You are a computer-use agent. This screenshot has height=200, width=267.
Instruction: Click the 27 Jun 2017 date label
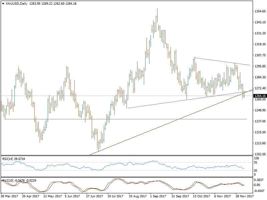[95, 197]
